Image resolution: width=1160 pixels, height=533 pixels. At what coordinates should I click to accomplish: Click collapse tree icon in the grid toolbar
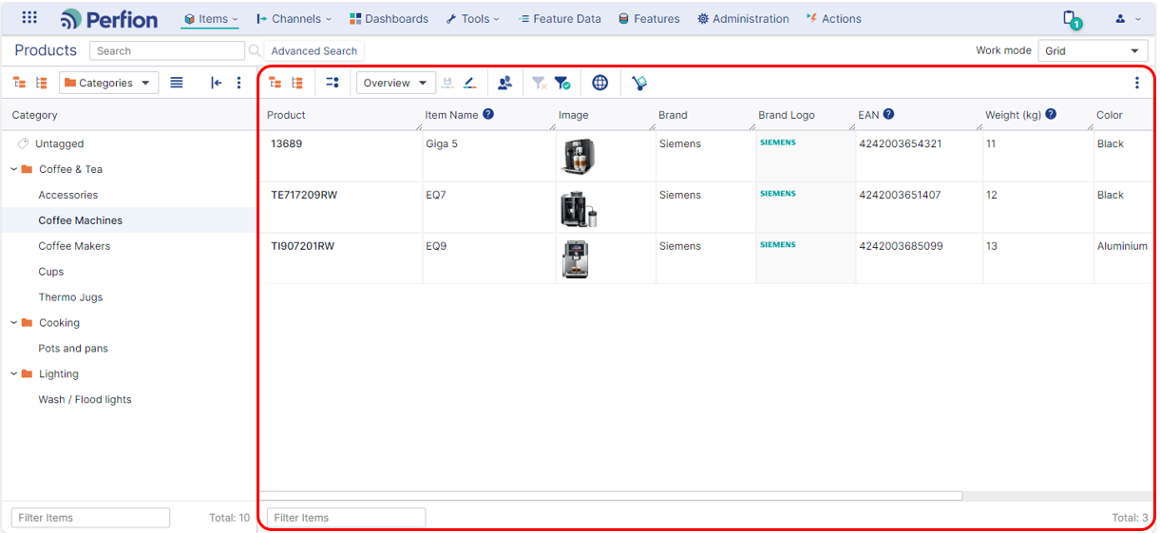(x=297, y=83)
